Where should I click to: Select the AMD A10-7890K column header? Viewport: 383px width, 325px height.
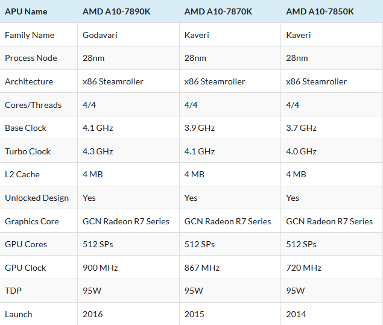pos(116,11)
